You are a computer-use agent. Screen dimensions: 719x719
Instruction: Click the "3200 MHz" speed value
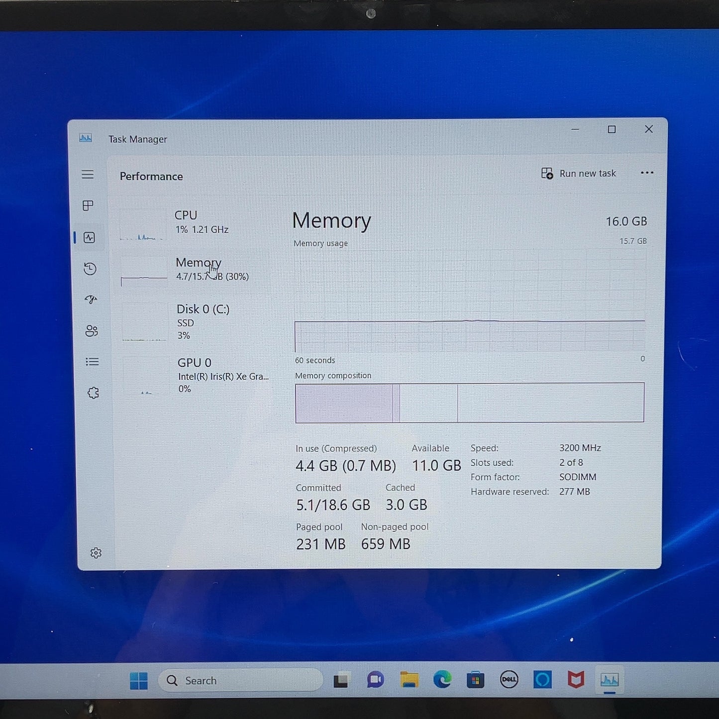[x=580, y=448]
